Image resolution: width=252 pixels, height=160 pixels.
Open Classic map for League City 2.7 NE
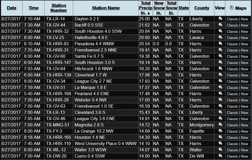pos(232,81)
